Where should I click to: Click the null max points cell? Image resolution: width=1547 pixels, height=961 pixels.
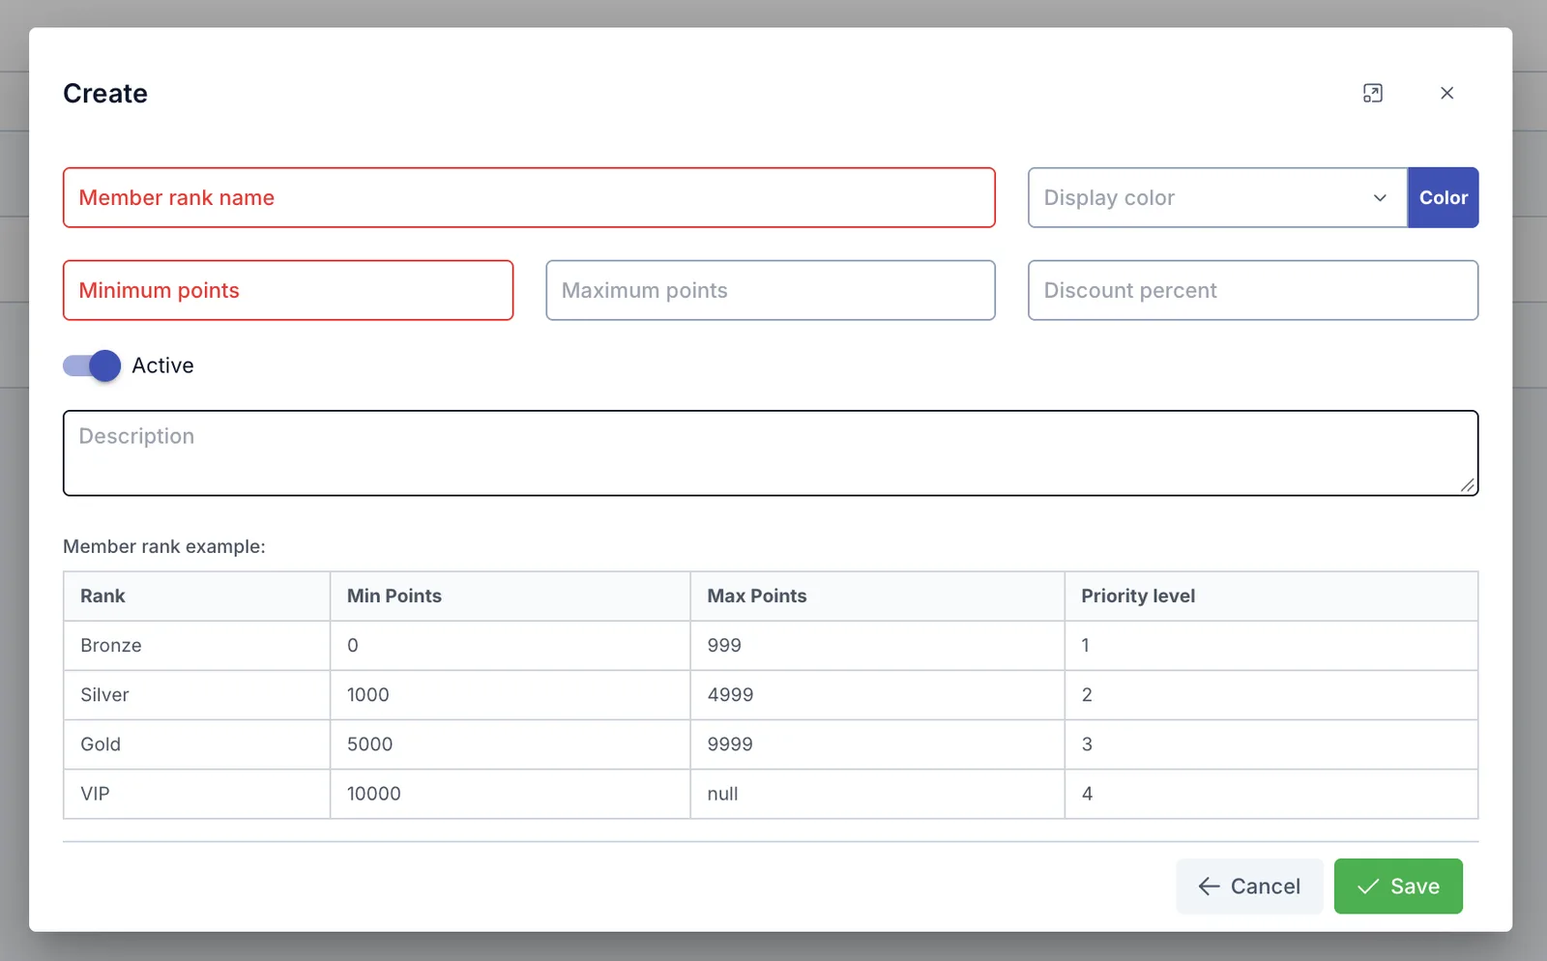point(878,794)
